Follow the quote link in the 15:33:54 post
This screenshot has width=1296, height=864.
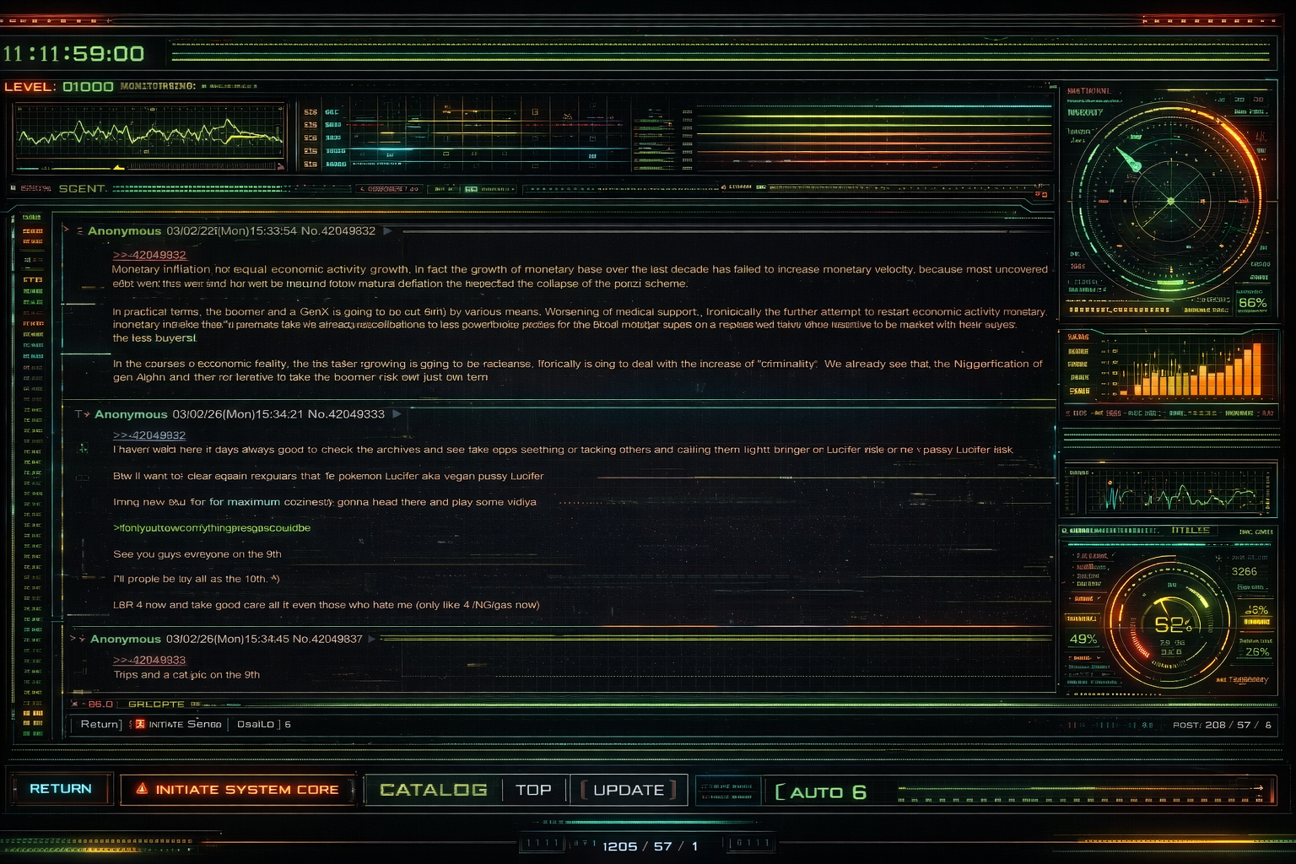(149, 255)
